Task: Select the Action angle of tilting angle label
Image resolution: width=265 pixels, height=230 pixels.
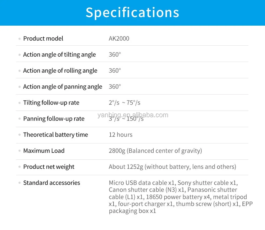Action: click(x=59, y=54)
